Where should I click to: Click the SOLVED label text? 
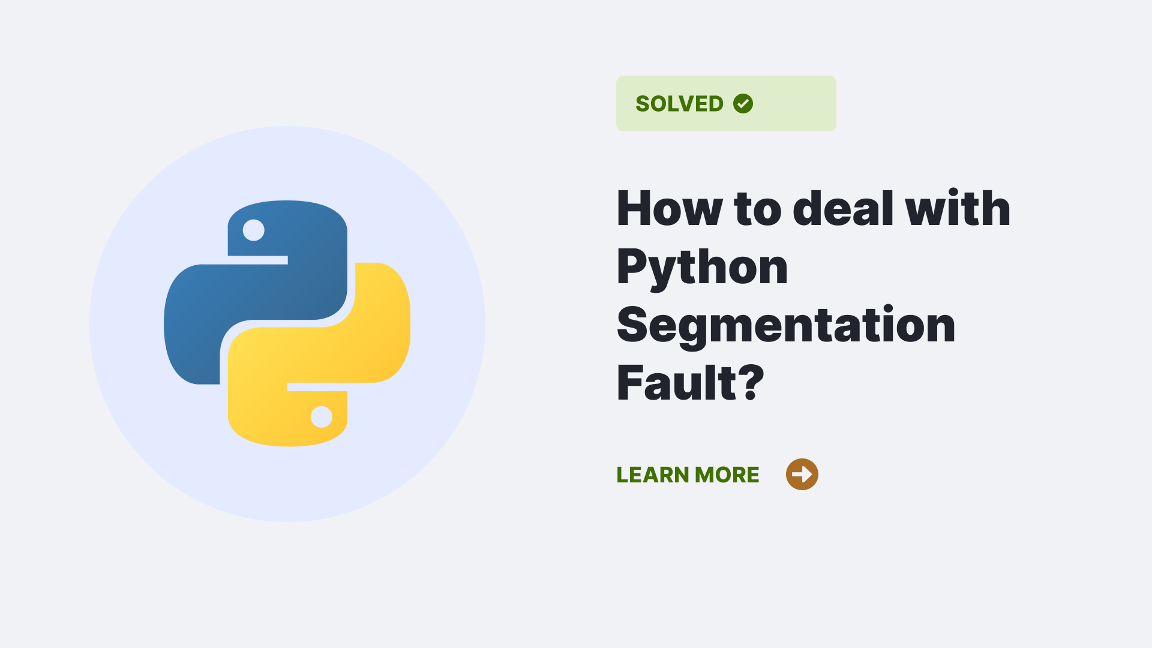coord(679,103)
